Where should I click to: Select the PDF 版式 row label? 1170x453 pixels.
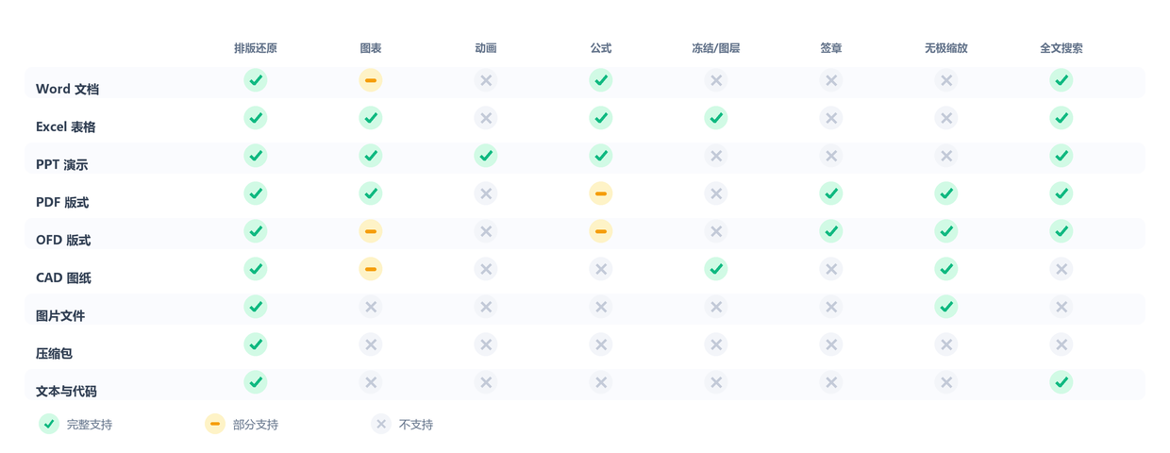pos(62,202)
